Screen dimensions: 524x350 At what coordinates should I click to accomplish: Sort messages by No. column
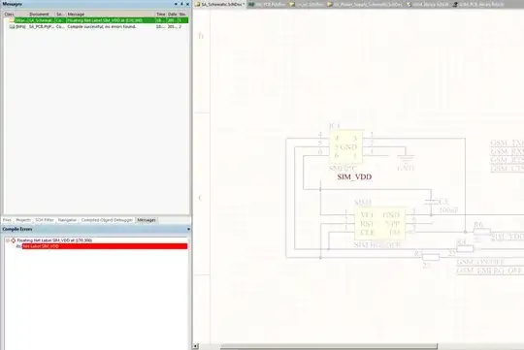click(182, 15)
